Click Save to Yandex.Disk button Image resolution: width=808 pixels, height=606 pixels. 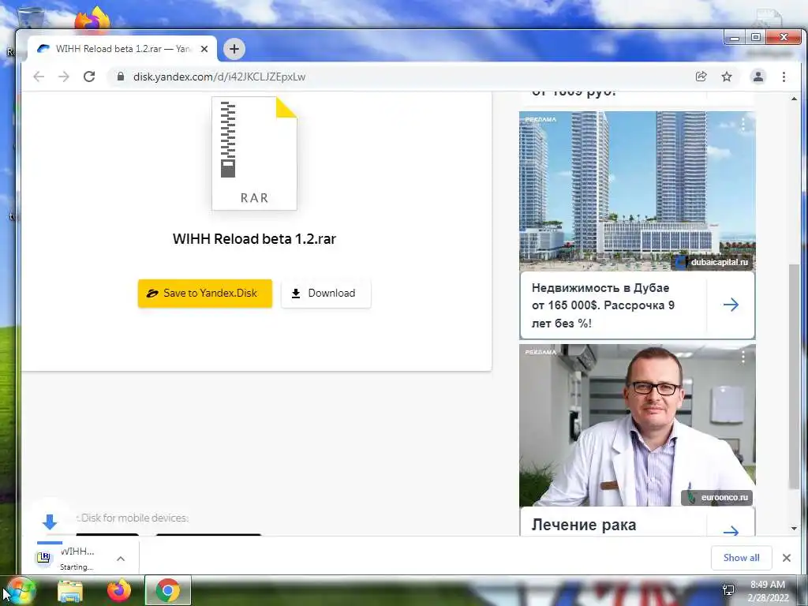[204, 294]
